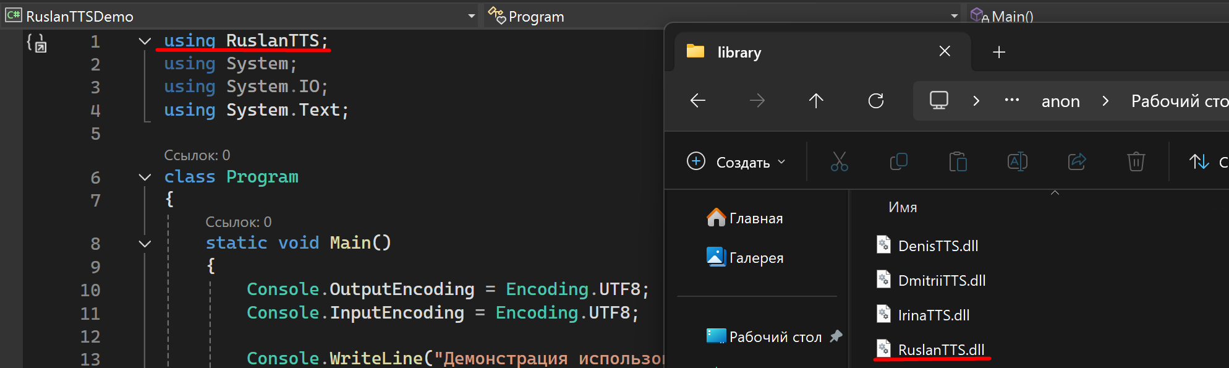Fold the Main method body
Screen dimensions: 1229x368
pyautogui.click(x=145, y=244)
